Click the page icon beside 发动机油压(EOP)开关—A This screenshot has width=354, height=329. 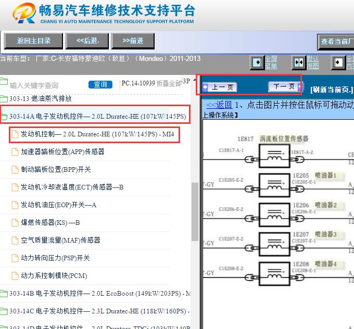15,205
